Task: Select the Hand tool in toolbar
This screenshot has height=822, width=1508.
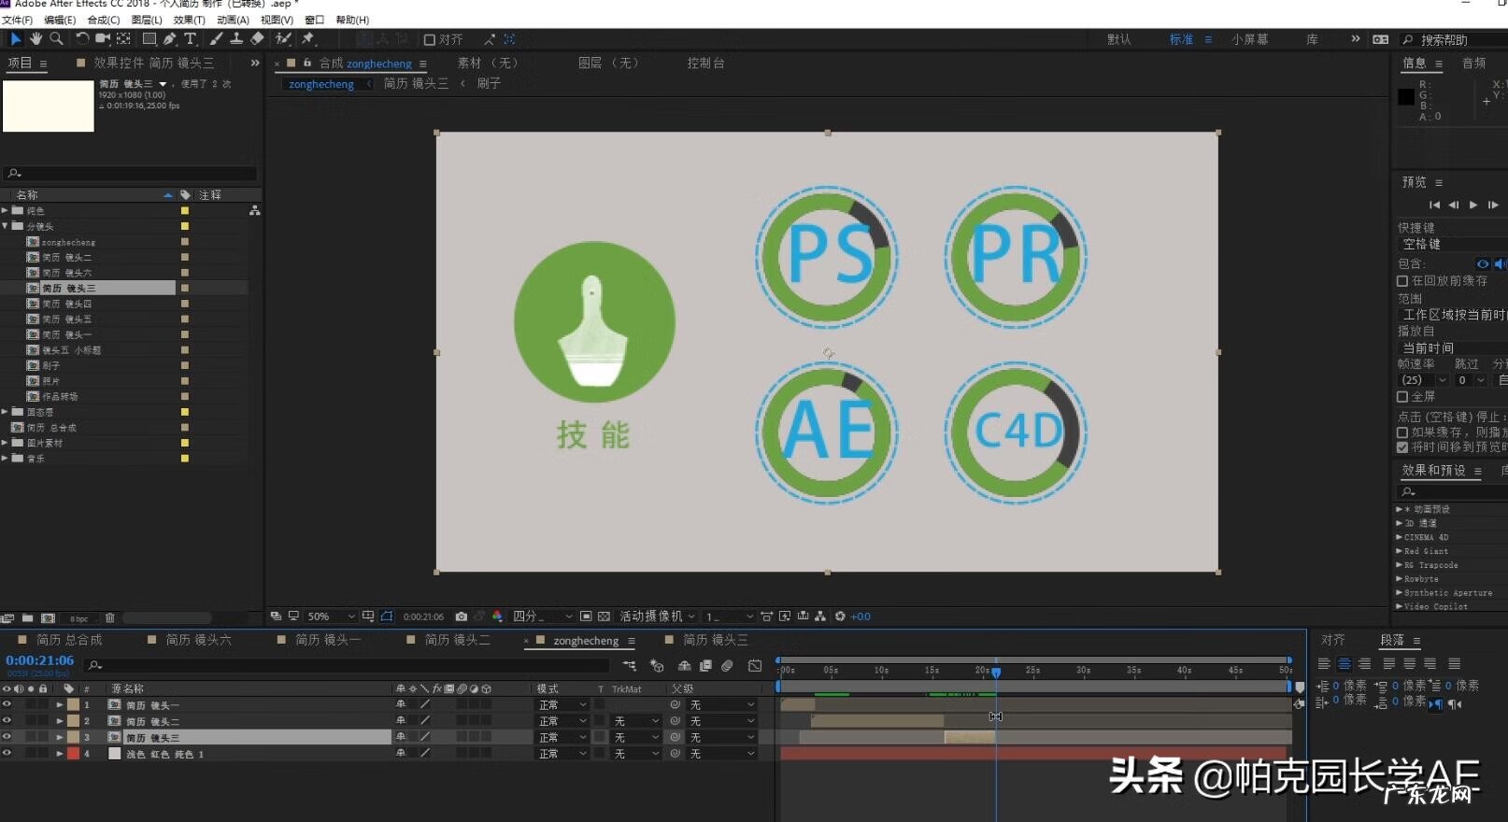Action: (x=36, y=38)
